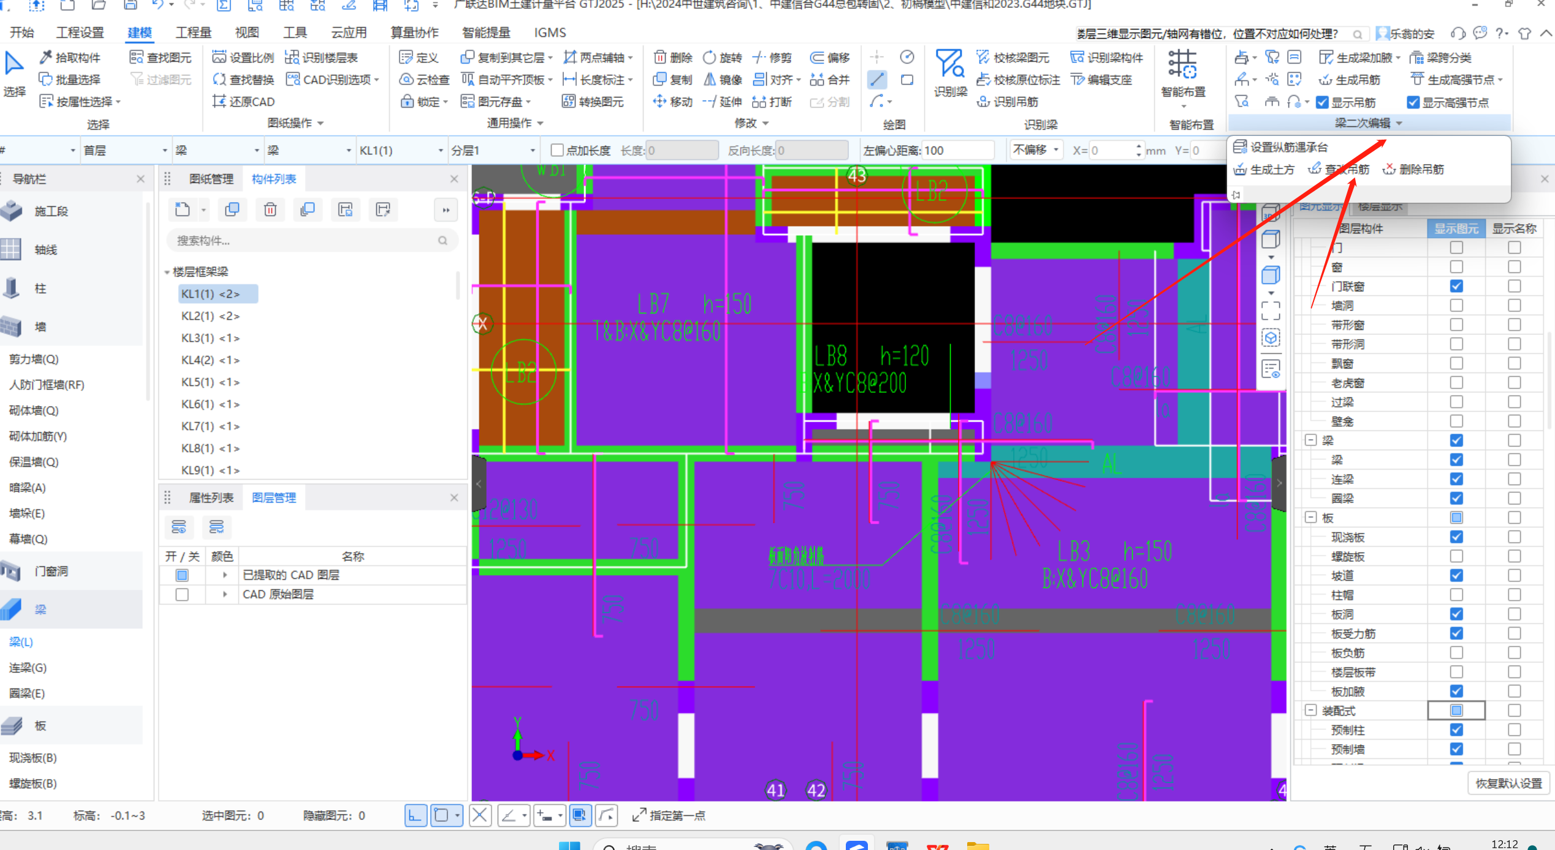
Task: Click the taskbar search box
Action: (x=693, y=845)
